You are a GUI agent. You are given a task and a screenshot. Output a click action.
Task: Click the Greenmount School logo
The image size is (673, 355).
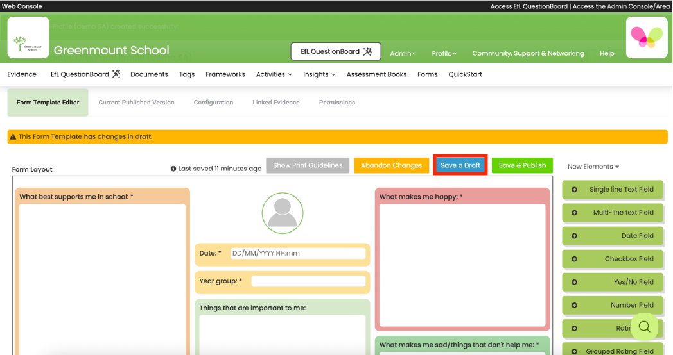pos(28,37)
